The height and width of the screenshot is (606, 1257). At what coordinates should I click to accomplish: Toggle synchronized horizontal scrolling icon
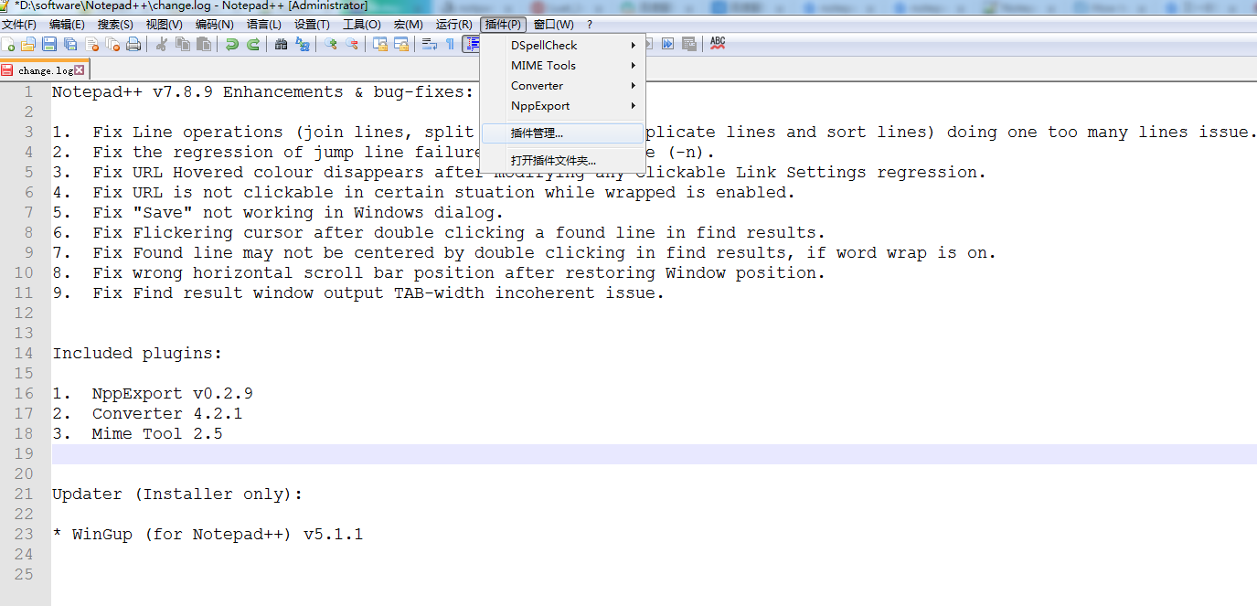click(x=401, y=44)
